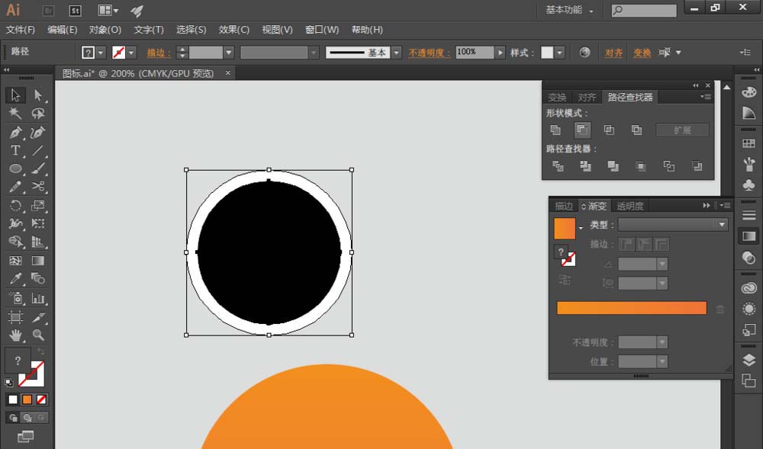Select the Selection tool arrow
This screenshot has width=763, height=449.
coord(15,95)
